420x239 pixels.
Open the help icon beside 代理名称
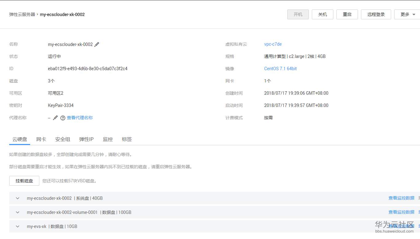[62, 118]
